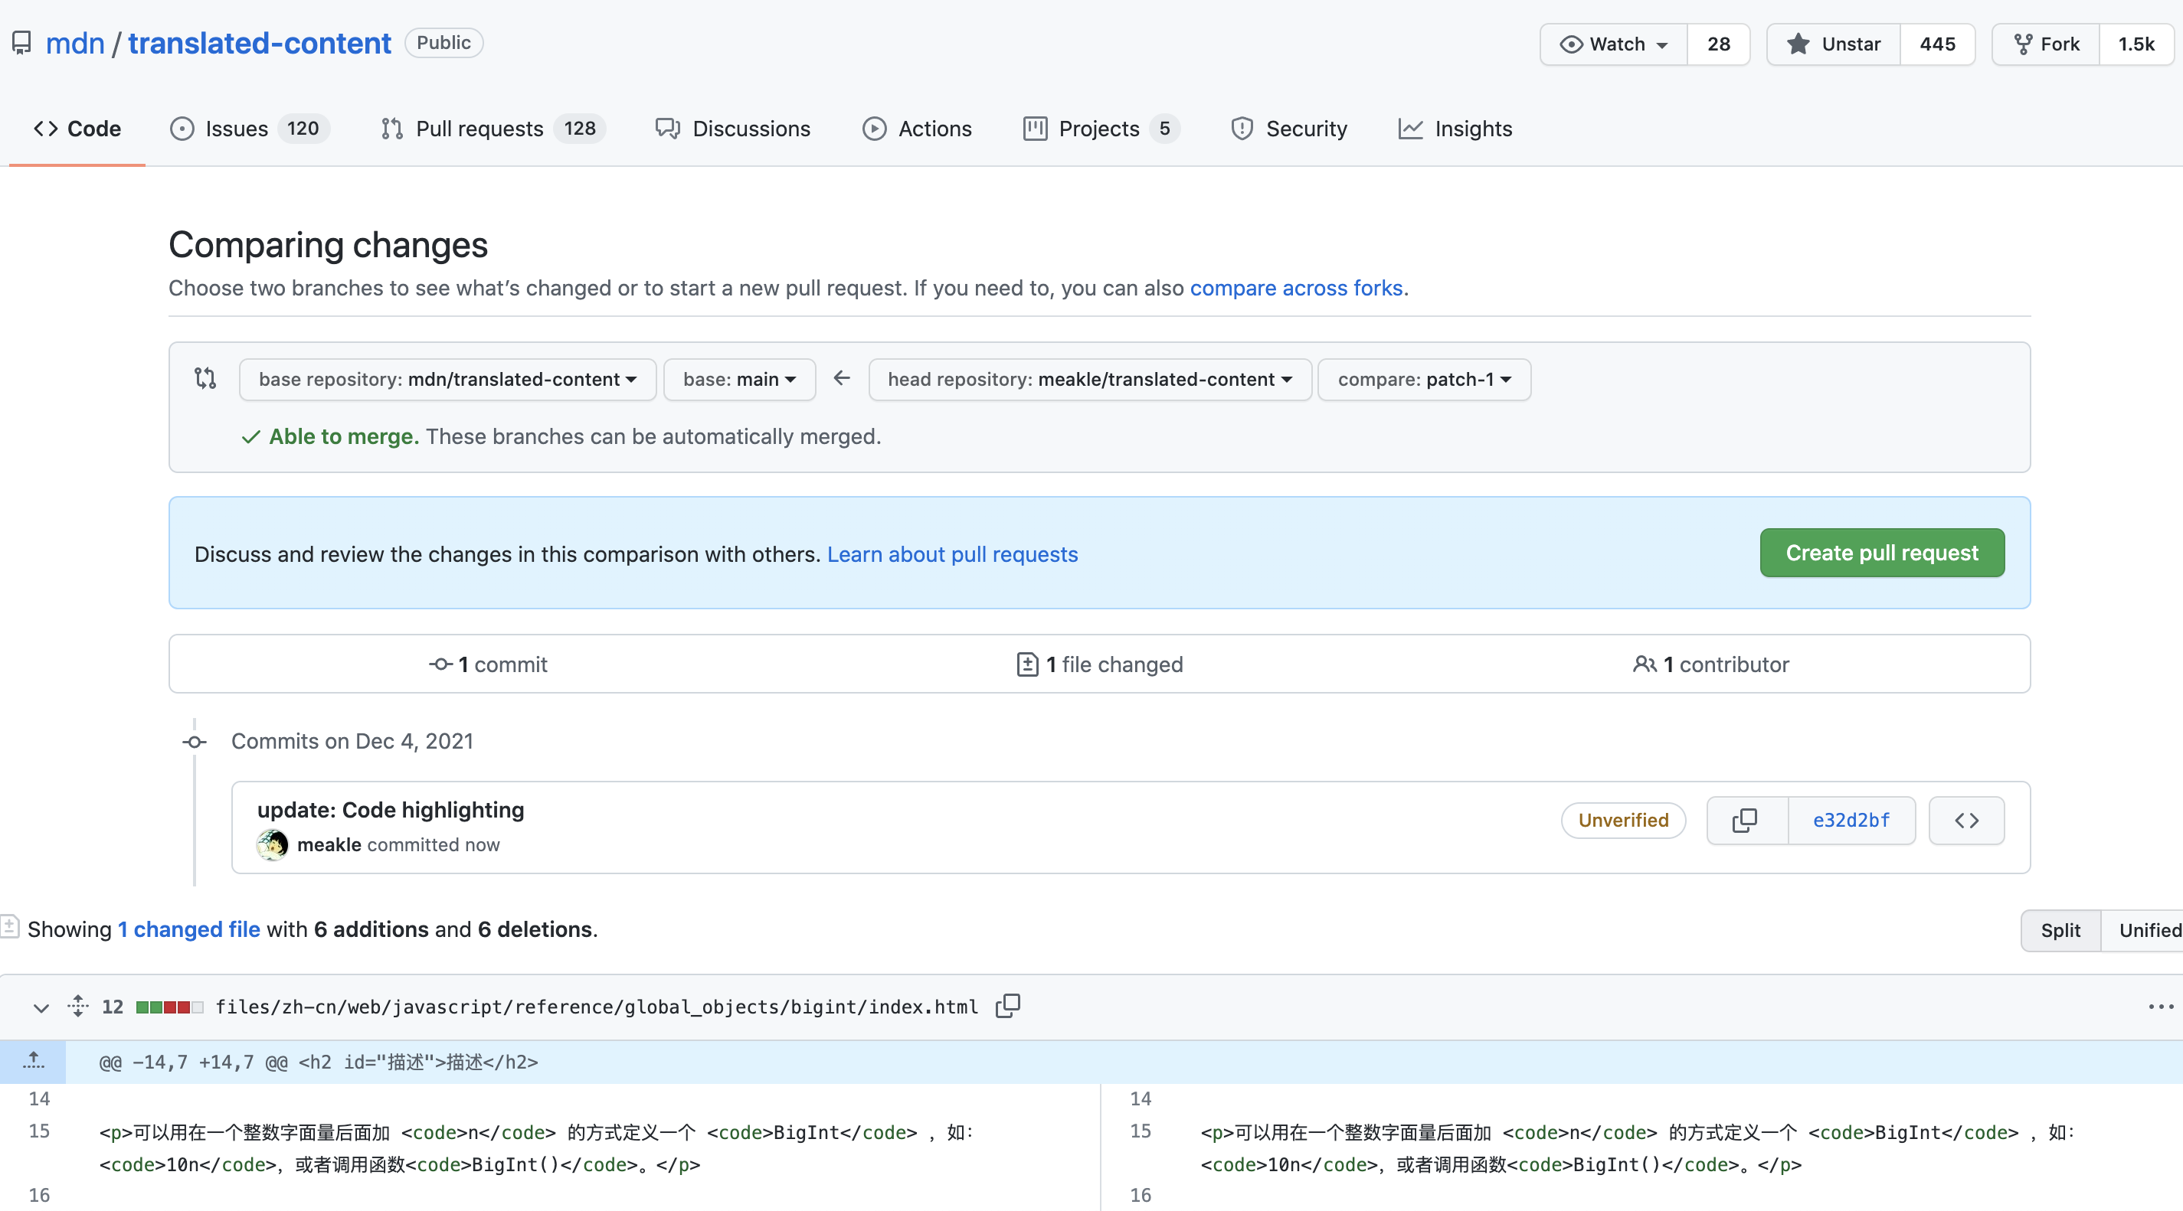2183x1211 pixels.
Task: Browse repository at commit e32d2bf
Action: (x=1966, y=820)
